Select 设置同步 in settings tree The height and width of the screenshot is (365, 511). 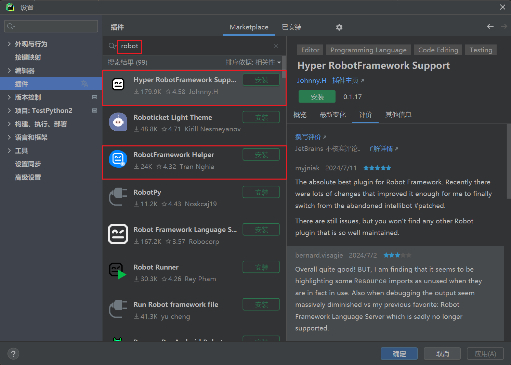[x=28, y=164]
